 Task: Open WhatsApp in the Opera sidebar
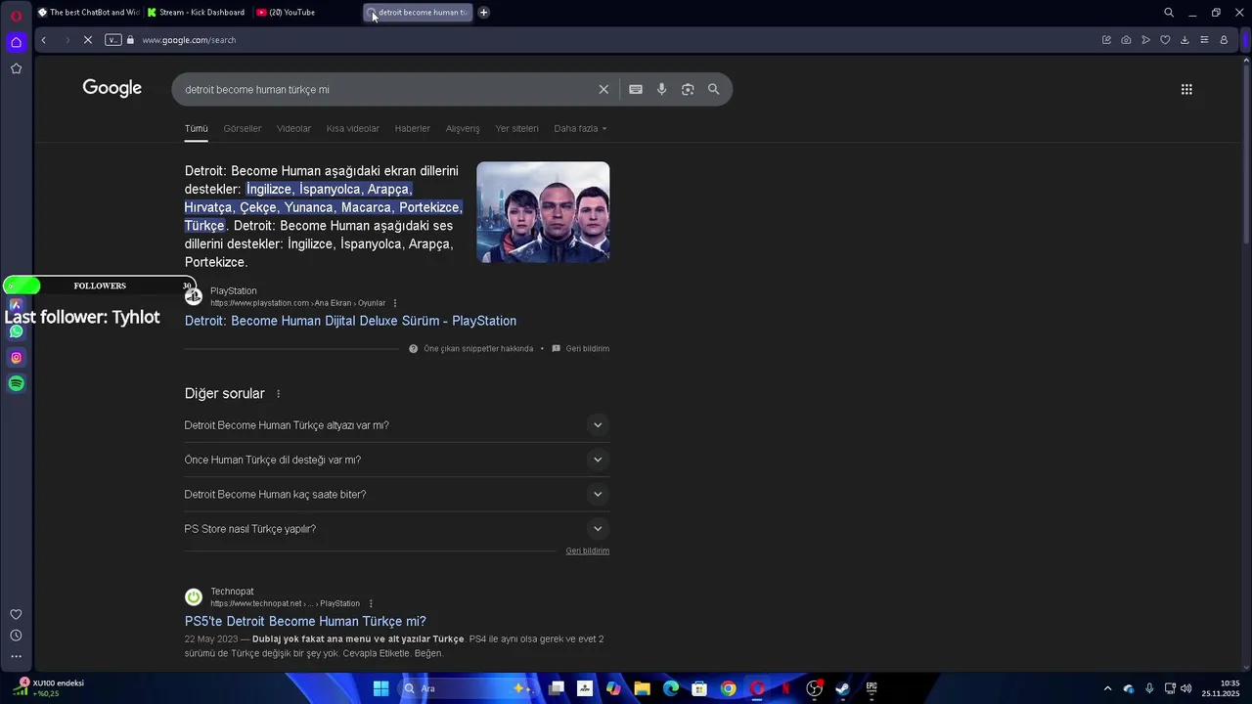(x=16, y=331)
